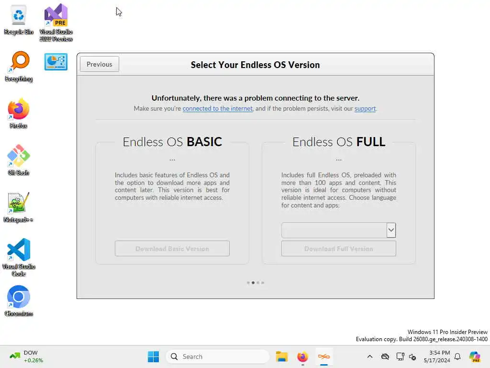Viewport: 490px width, 368px height.
Task: Open the display/network tray icon
Action: coord(400,356)
